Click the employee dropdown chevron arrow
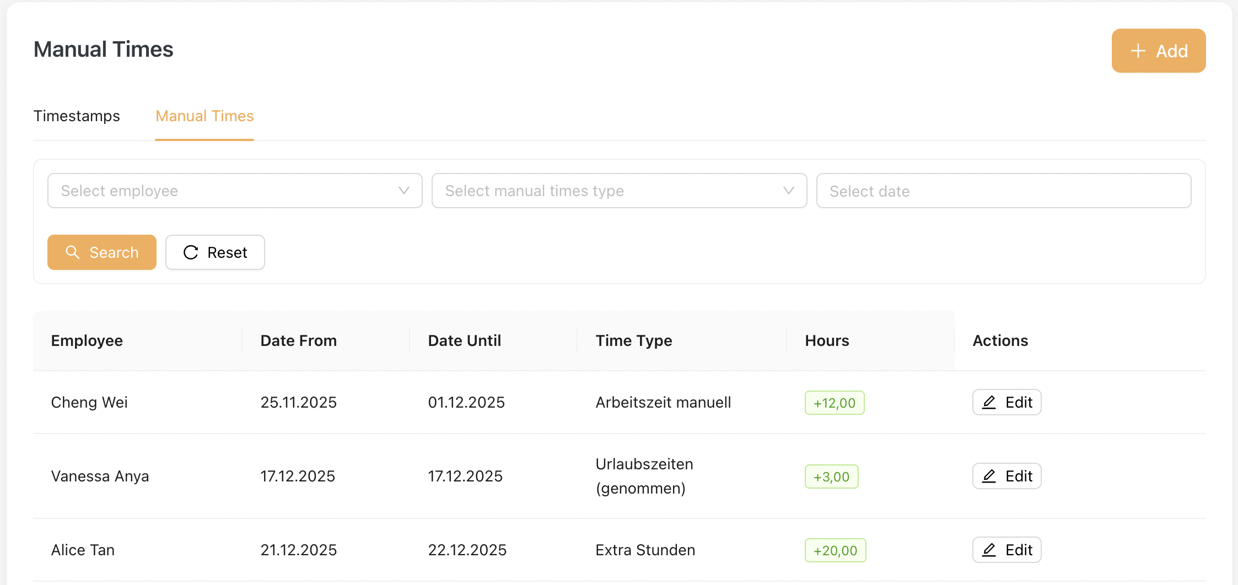1238x585 pixels. coord(404,191)
